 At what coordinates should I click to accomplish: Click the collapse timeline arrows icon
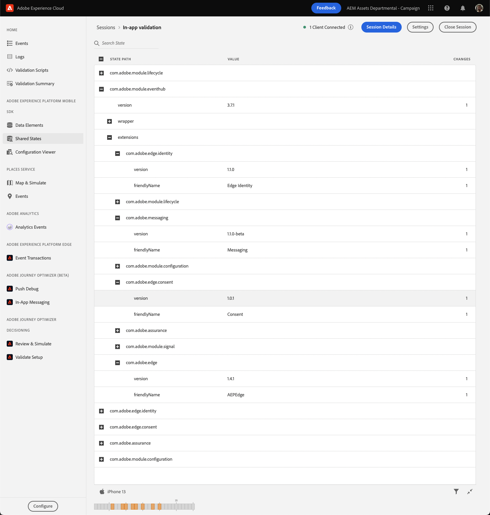(470, 492)
